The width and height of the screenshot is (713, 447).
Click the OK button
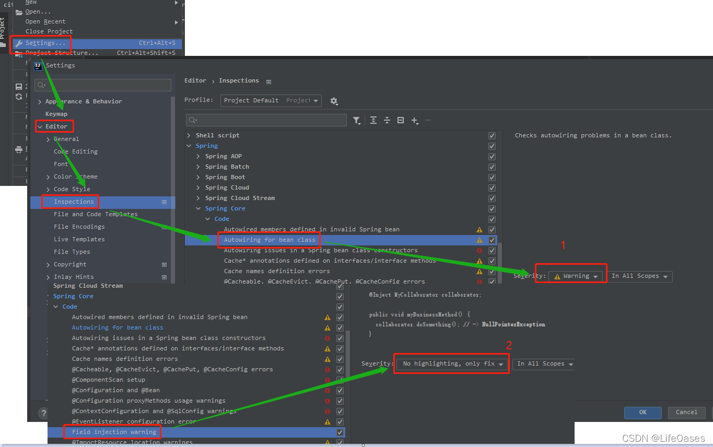(643, 413)
